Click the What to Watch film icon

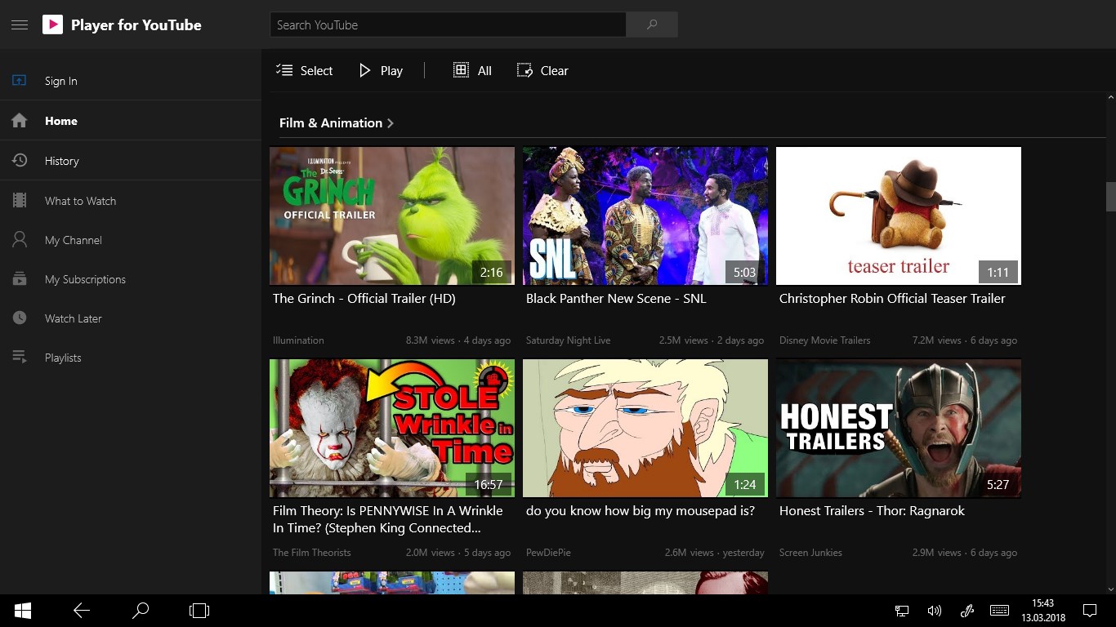pyautogui.click(x=20, y=201)
